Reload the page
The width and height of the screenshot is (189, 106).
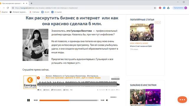point(8,8)
